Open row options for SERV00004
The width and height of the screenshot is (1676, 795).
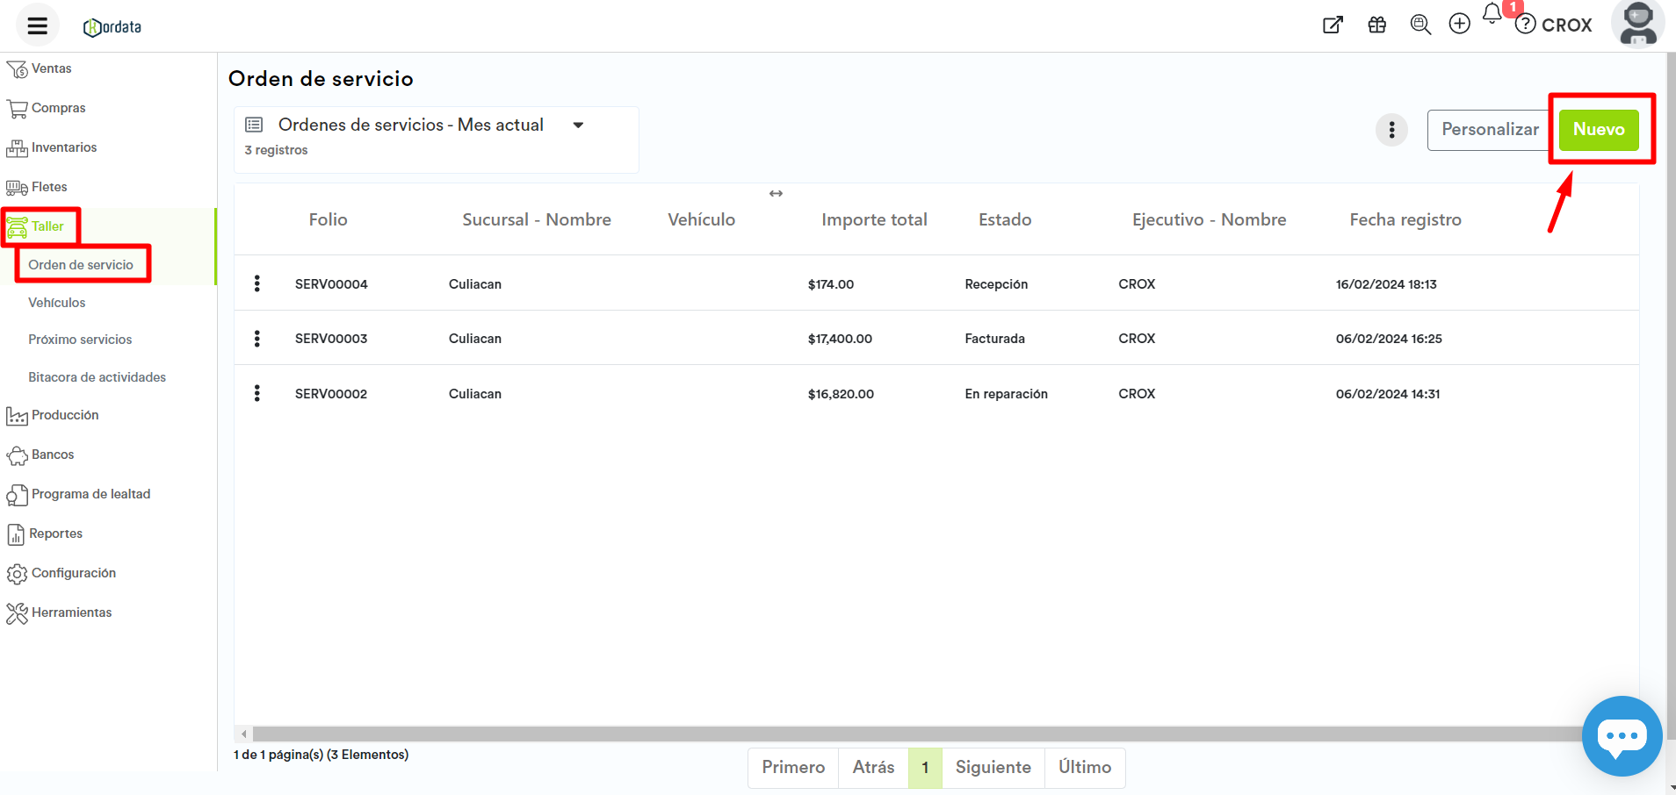tap(257, 283)
